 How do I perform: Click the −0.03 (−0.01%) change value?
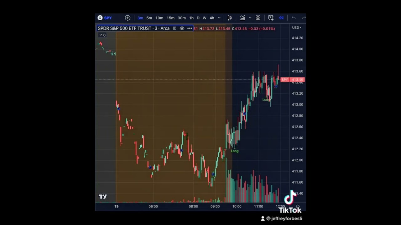(262, 29)
